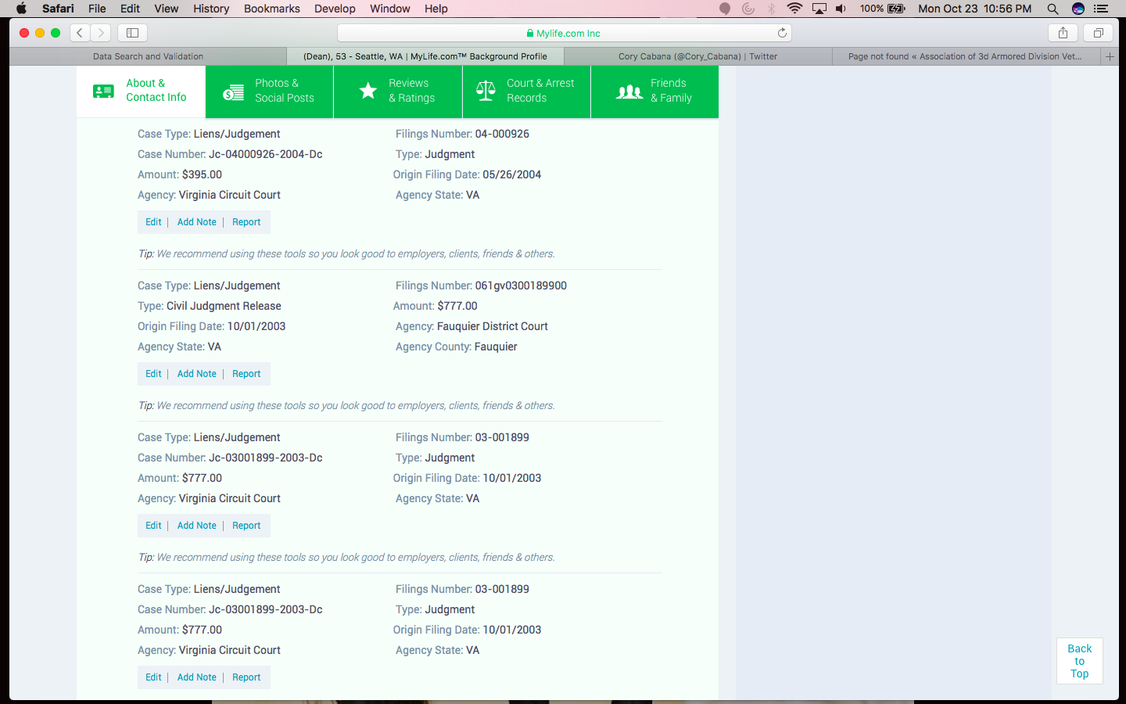1126x704 pixels.
Task: Click the people group icon in Friends tab
Action: (629, 92)
